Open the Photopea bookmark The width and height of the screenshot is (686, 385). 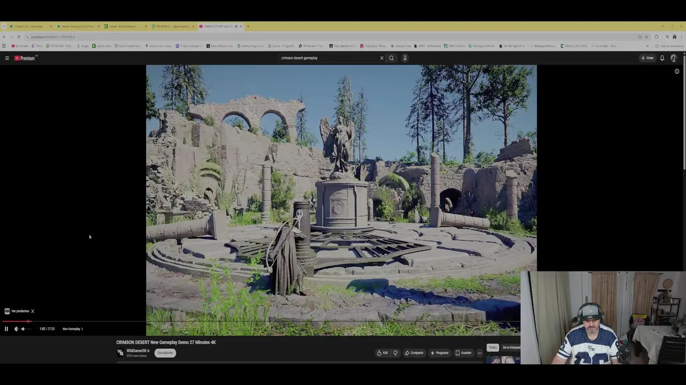click(481, 46)
